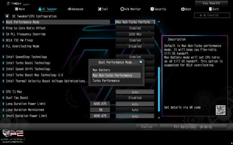Select Intel Speed Shift Technology label
The height and width of the screenshot is (145, 233).
coord(28,69)
